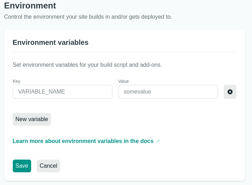Save the environment variables

(22, 166)
